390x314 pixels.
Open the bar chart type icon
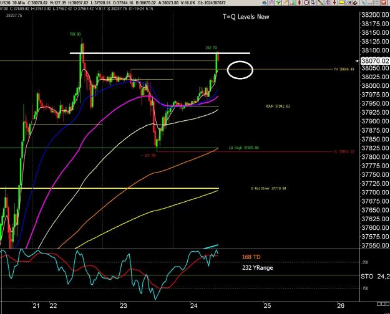click(293, 2)
